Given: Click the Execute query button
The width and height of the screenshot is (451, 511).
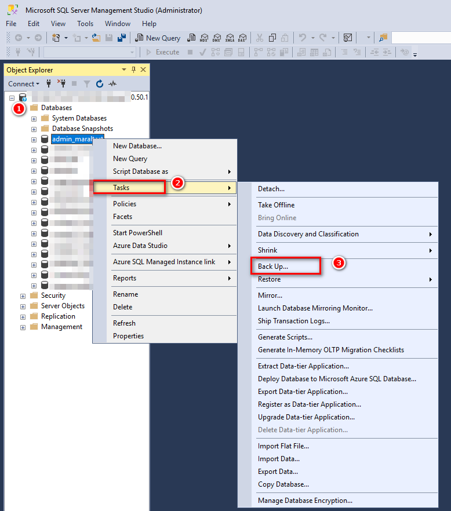Looking at the screenshot, I should click(x=163, y=52).
